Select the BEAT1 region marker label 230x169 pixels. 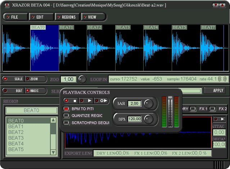click(66, 27)
